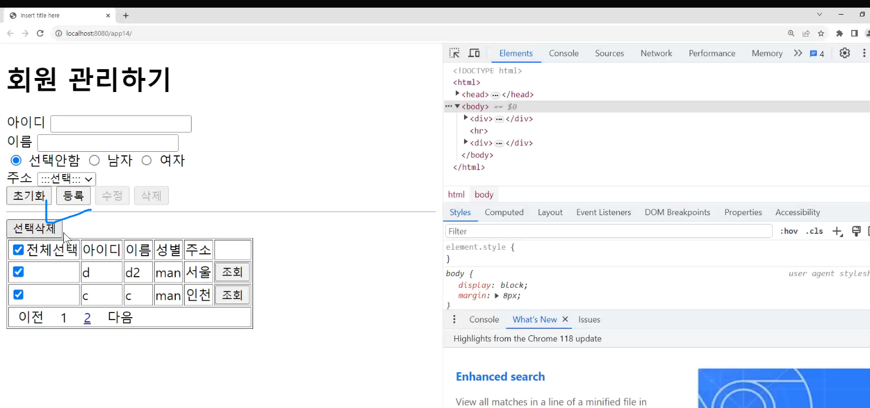View site information icon
Screen dimensions: 870x408
[x=59, y=33]
